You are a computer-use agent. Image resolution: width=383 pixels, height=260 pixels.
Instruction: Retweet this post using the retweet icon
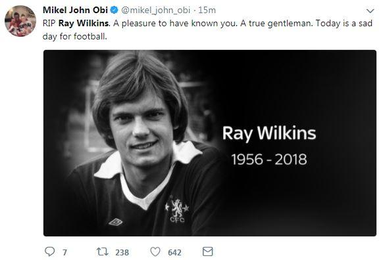coord(103,251)
